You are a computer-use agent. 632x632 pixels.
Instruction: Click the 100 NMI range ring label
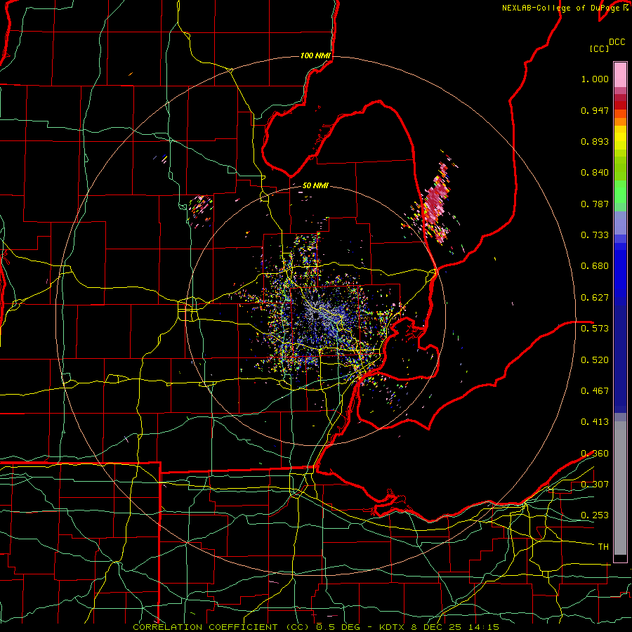[x=315, y=55]
